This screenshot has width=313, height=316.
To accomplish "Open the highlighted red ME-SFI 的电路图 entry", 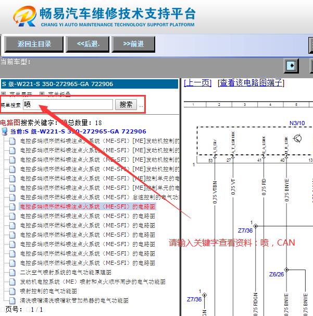I will pos(87,206).
